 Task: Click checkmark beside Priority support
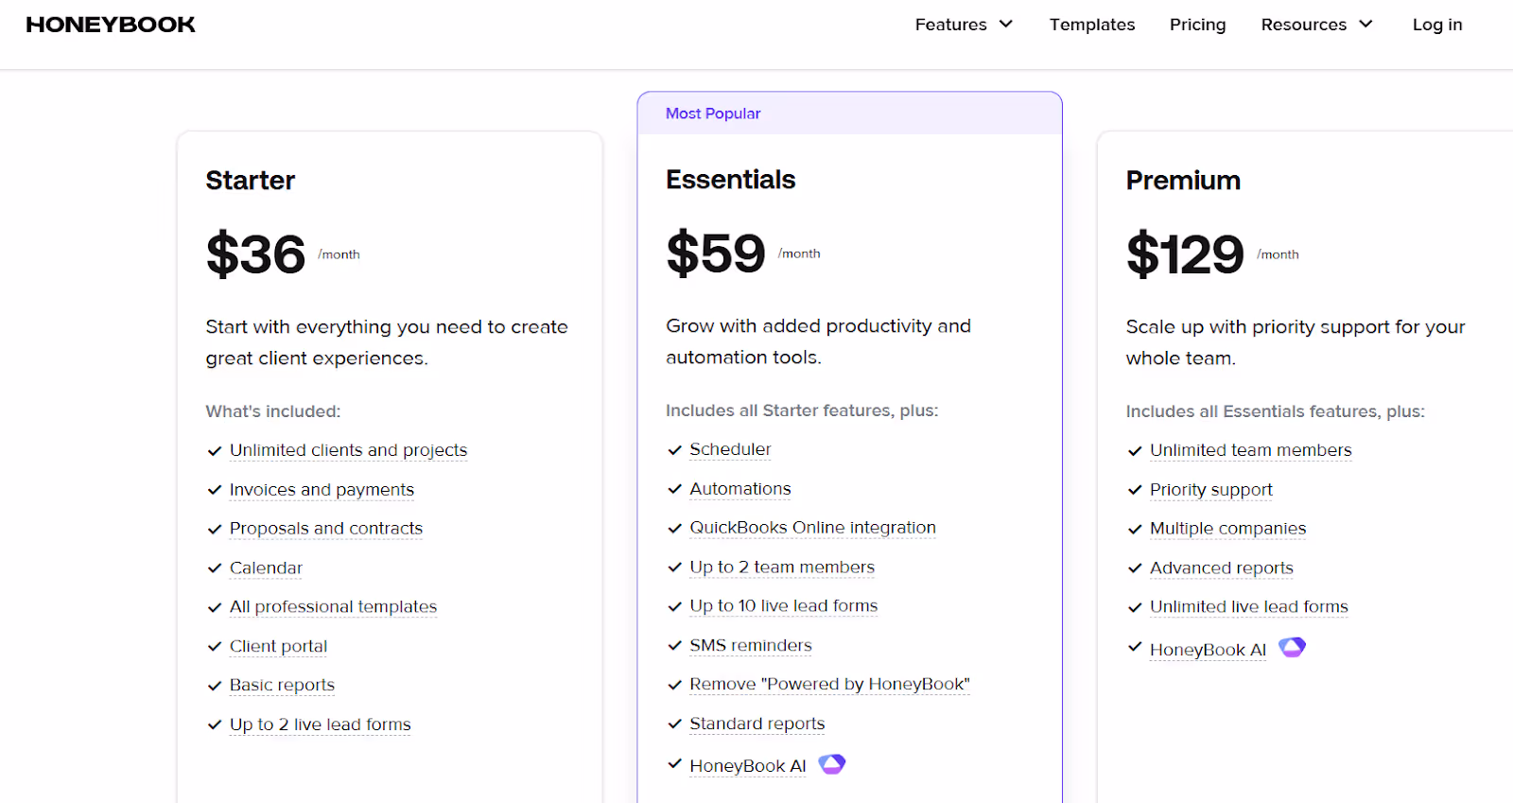tap(1135, 490)
